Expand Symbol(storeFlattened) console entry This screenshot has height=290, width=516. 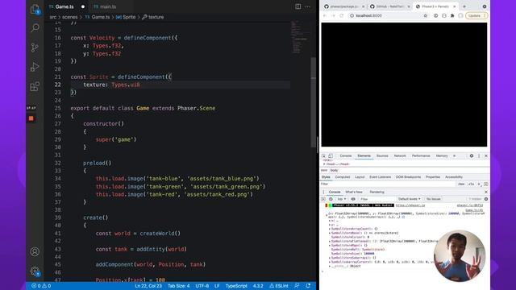(330, 242)
